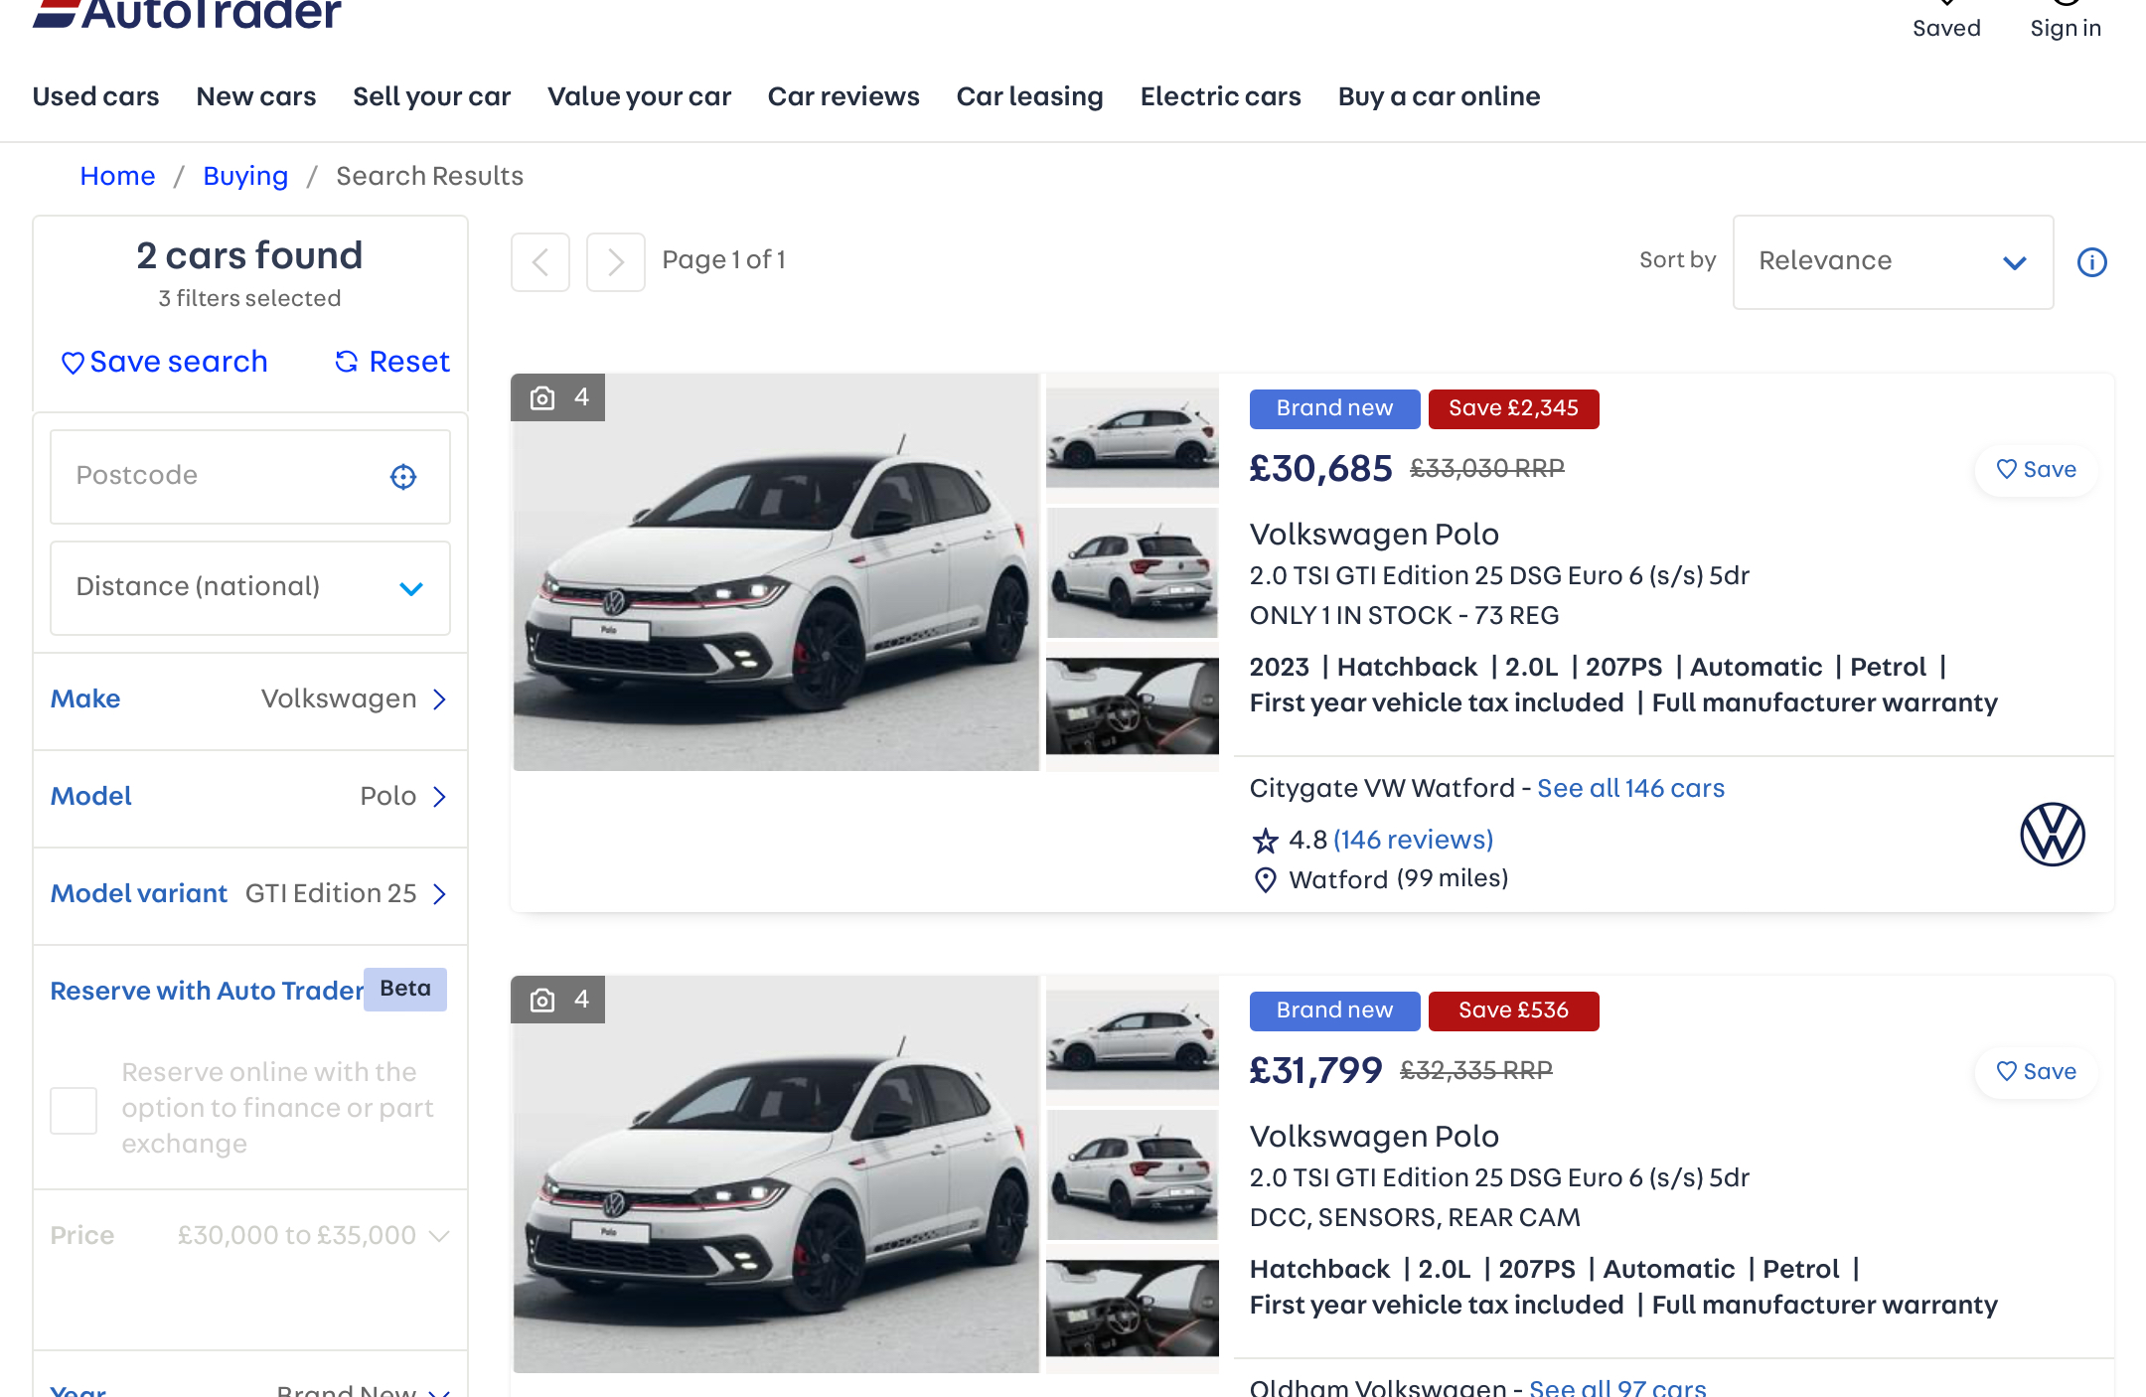Click the use-my-location icon in Postcode field
2146x1397 pixels.
click(x=403, y=477)
